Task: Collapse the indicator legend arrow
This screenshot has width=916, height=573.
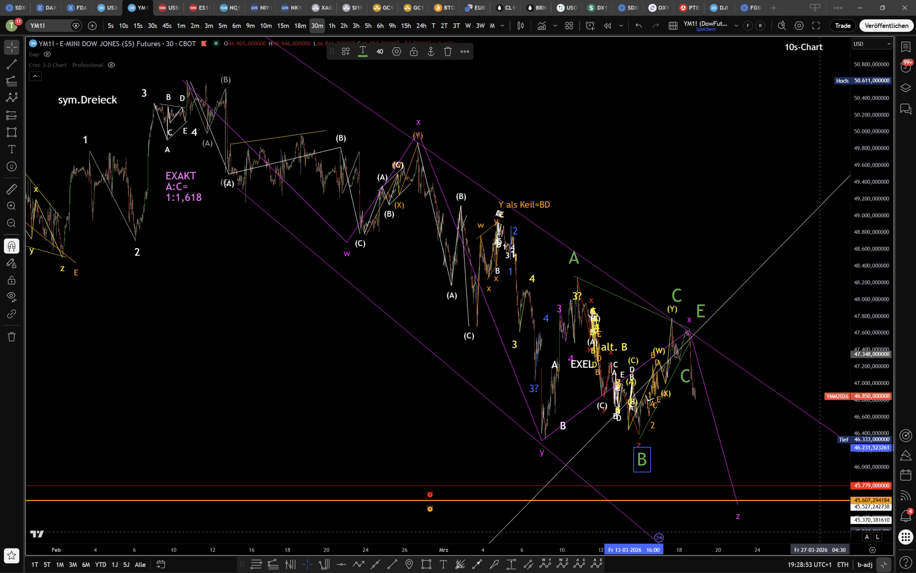Action: click(35, 76)
